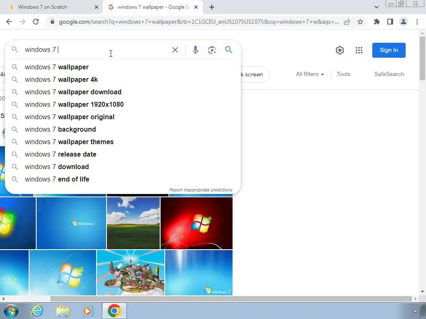Screen dimensions: 426x319
Task: Choose suggestion windows 7 download
Action: [x=123, y=167]
